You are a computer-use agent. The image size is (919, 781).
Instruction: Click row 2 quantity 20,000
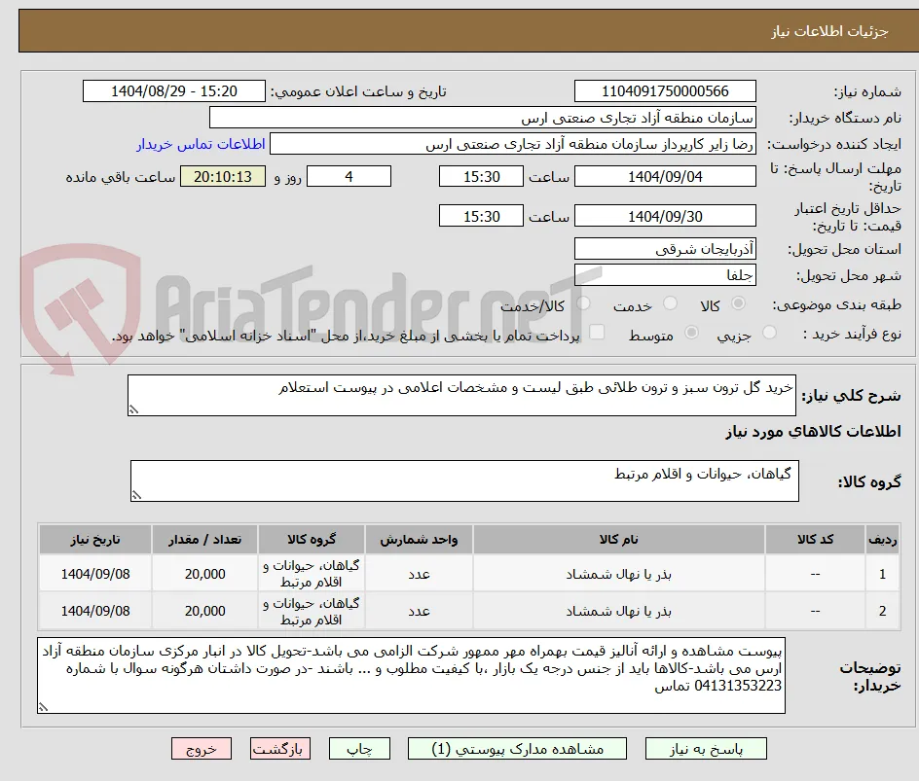coord(204,611)
